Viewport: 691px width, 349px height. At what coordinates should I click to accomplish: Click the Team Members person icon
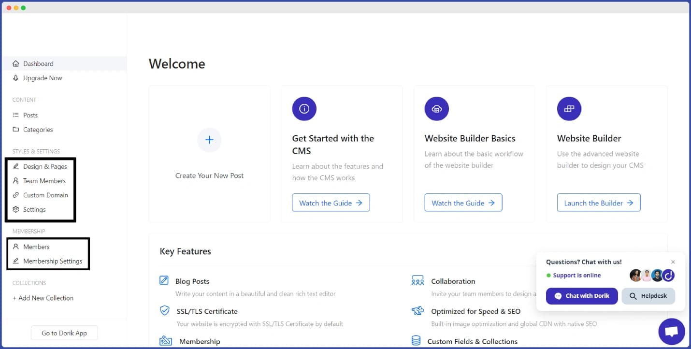click(x=16, y=181)
